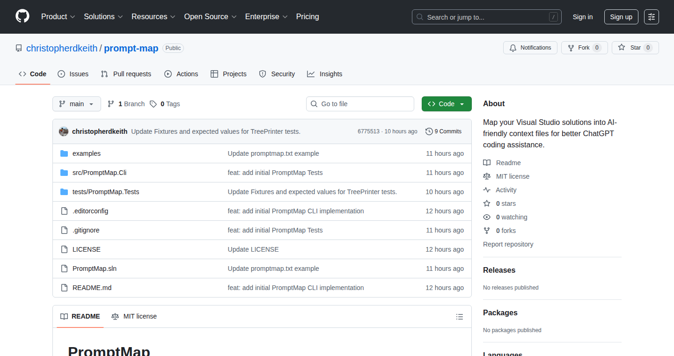Open the .editorconfig file name
Image resolution: width=674 pixels, height=356 pixels.
click(90, 211)
